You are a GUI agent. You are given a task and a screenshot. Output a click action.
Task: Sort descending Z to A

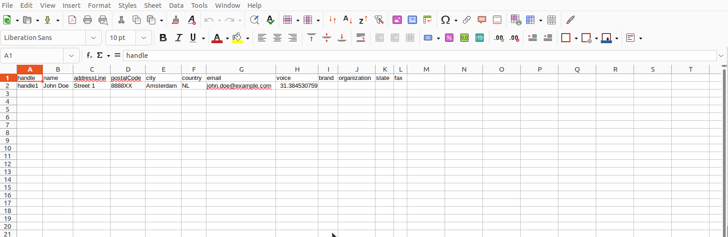tap(363, 20)
